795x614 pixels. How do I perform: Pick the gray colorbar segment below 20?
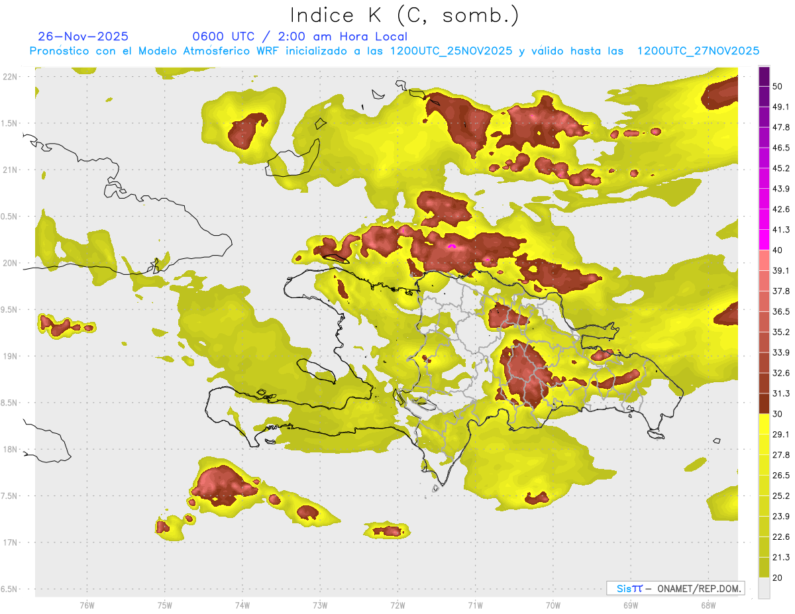(764, 588)
